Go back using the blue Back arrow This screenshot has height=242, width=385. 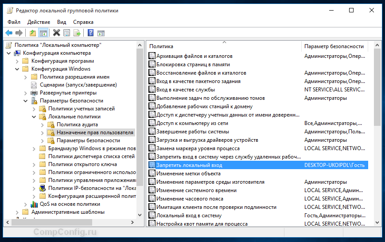[x=9, y=33]
